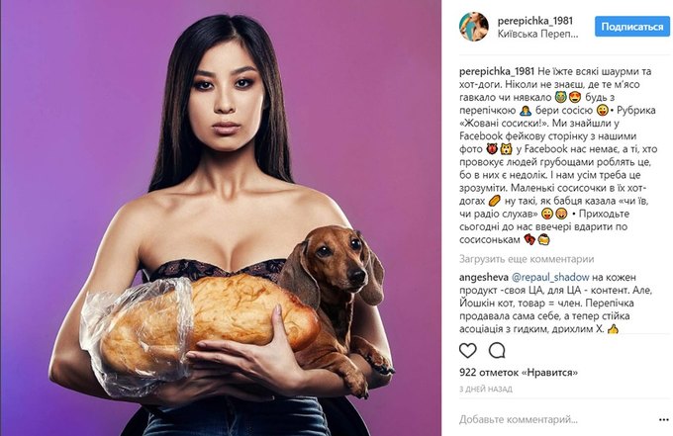
Task: Click the heart-eyes emoji in the caption
Action: tap(574, 98)
